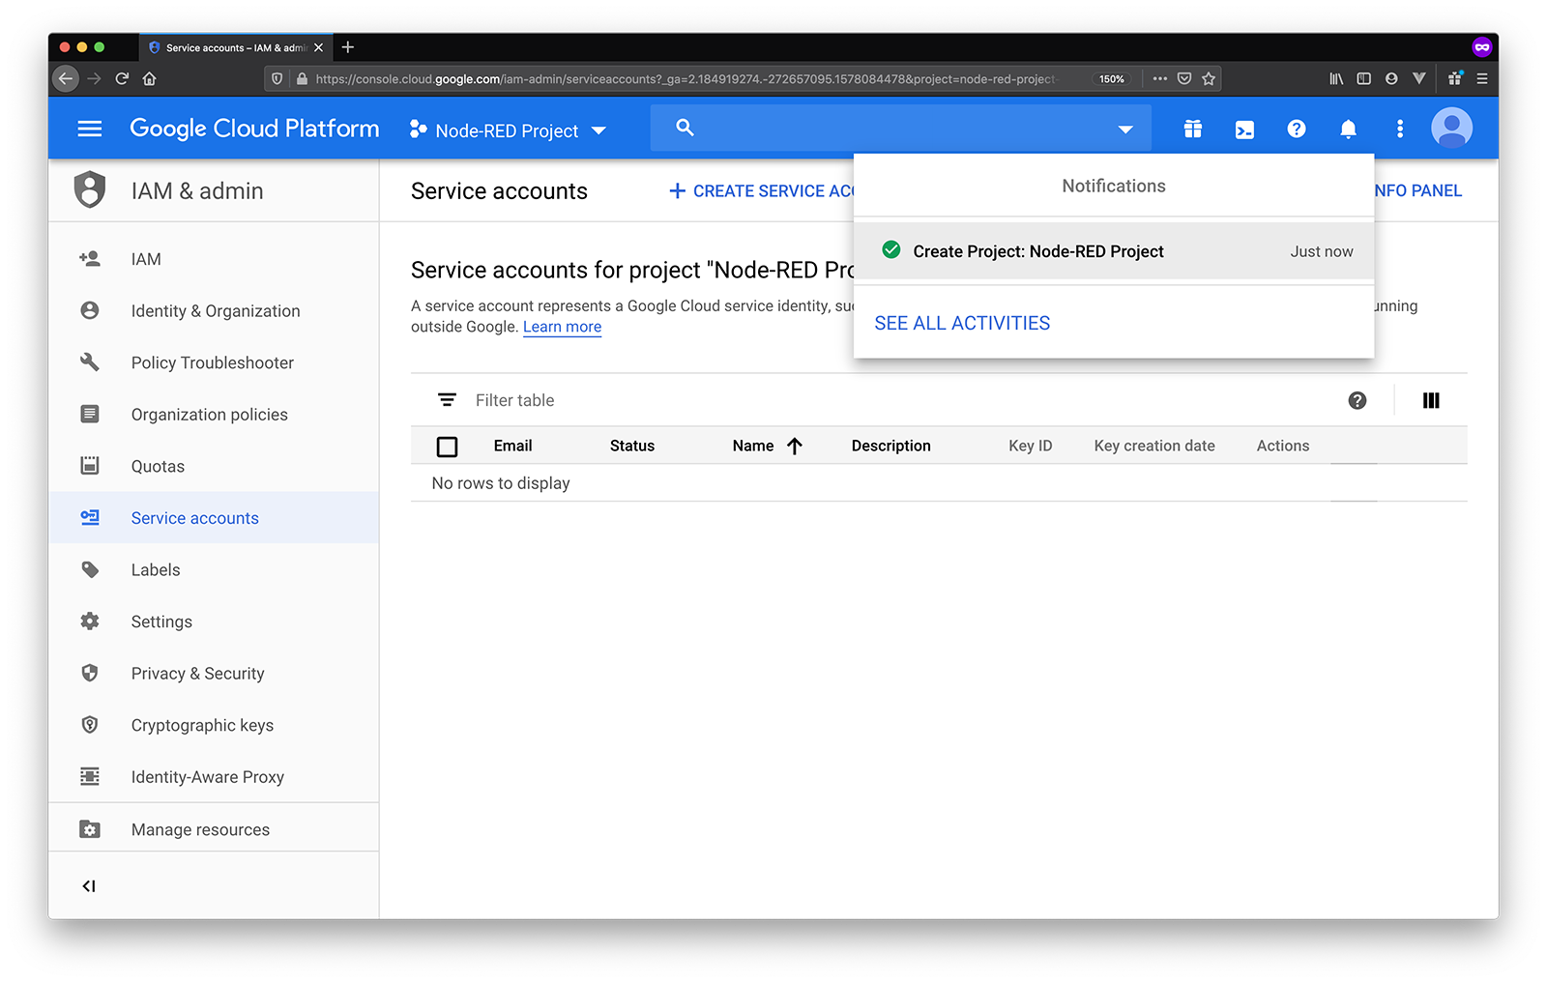The width and height of the screenshot is (1547, 983).
Task: Sort by Name ascending arrow
Action: pyautogui.click(x=795, y=446)
